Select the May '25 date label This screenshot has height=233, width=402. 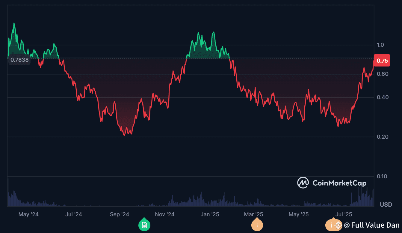(298, 214)
